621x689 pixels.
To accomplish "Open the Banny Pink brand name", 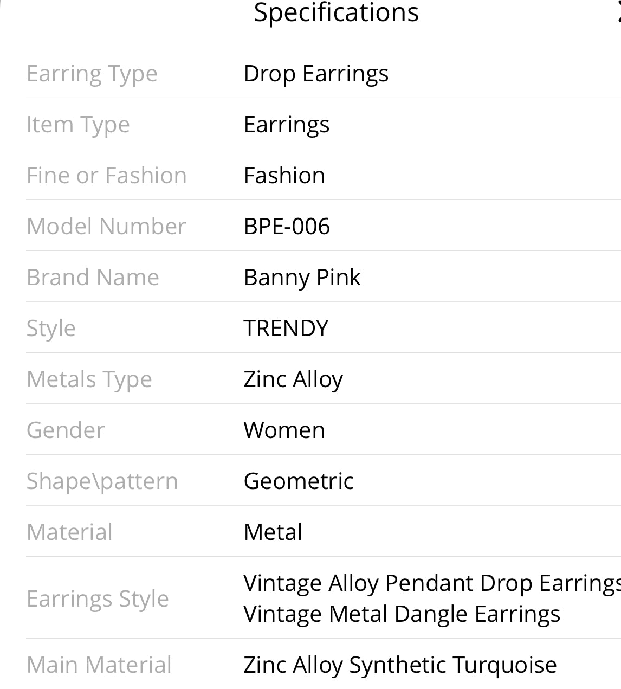I will pyautogui.click(x=302, y=278).
